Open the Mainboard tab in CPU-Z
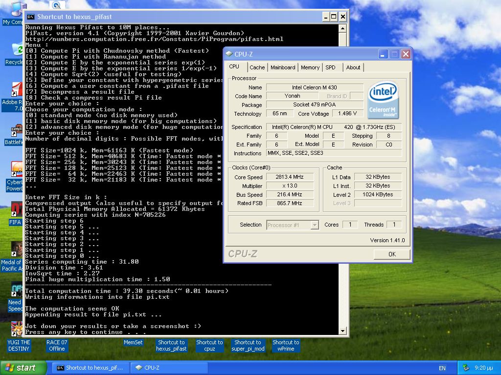This screenshot has height=375, width=501. pyautogui.click(x=283, y=67)
